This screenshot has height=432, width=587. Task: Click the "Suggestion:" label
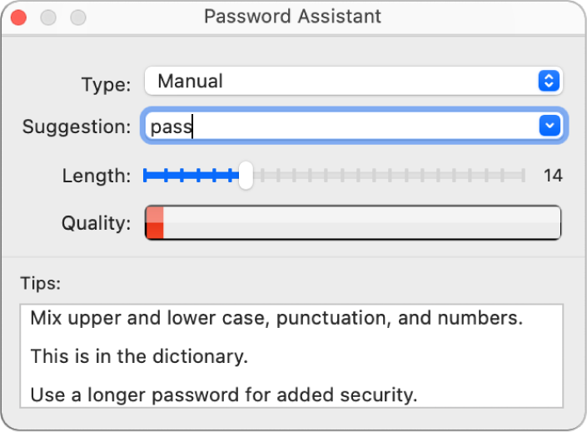coord(77,127)
